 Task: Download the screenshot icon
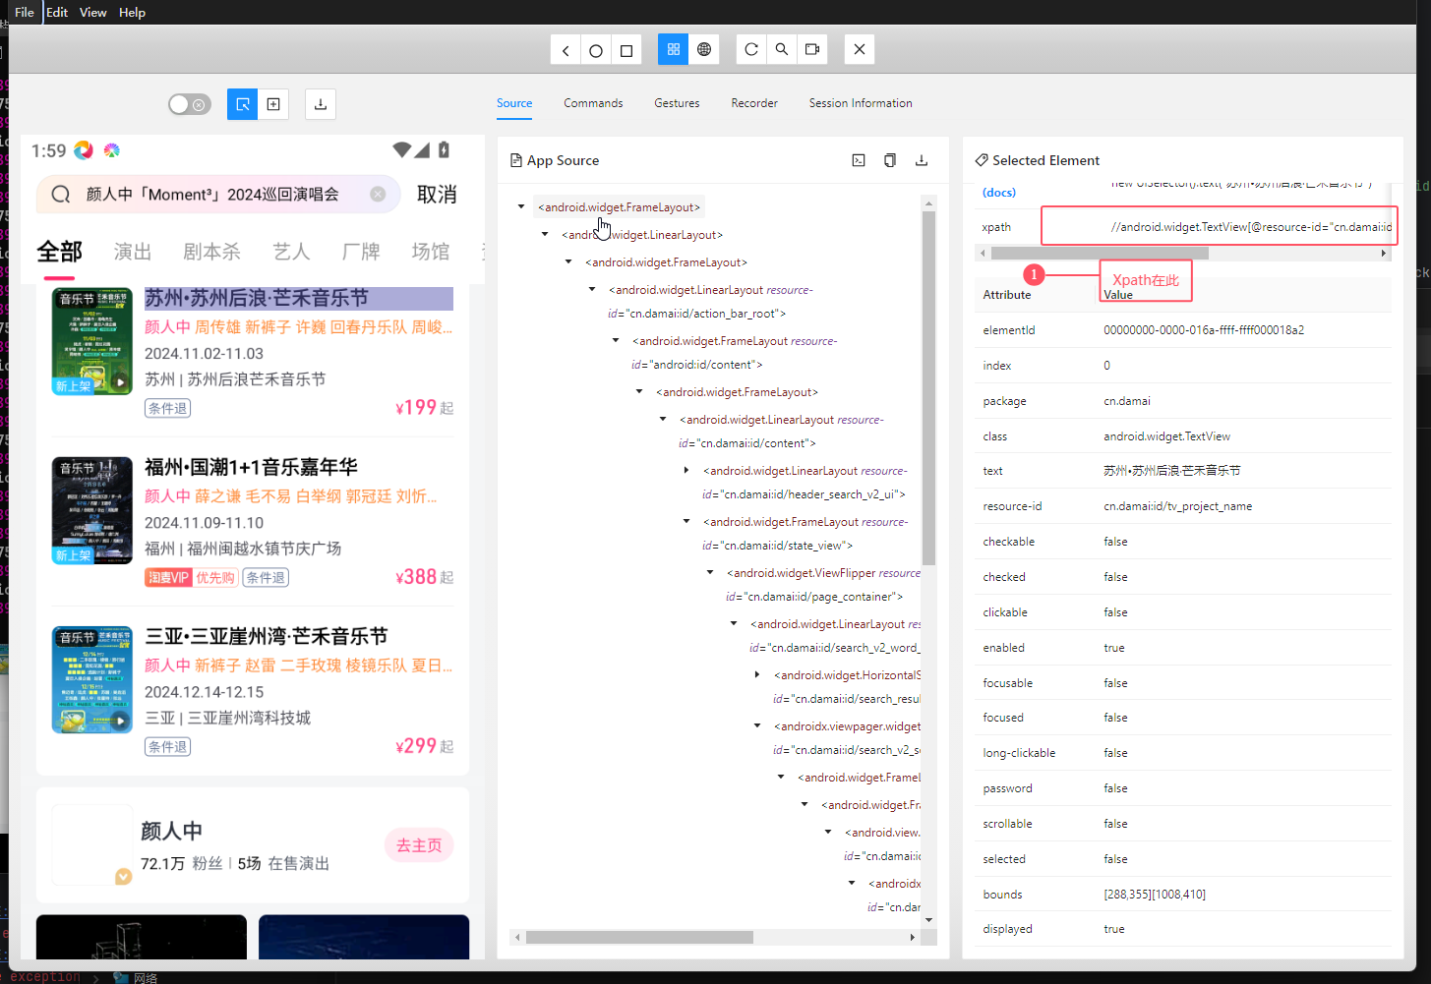click(321, 104)
